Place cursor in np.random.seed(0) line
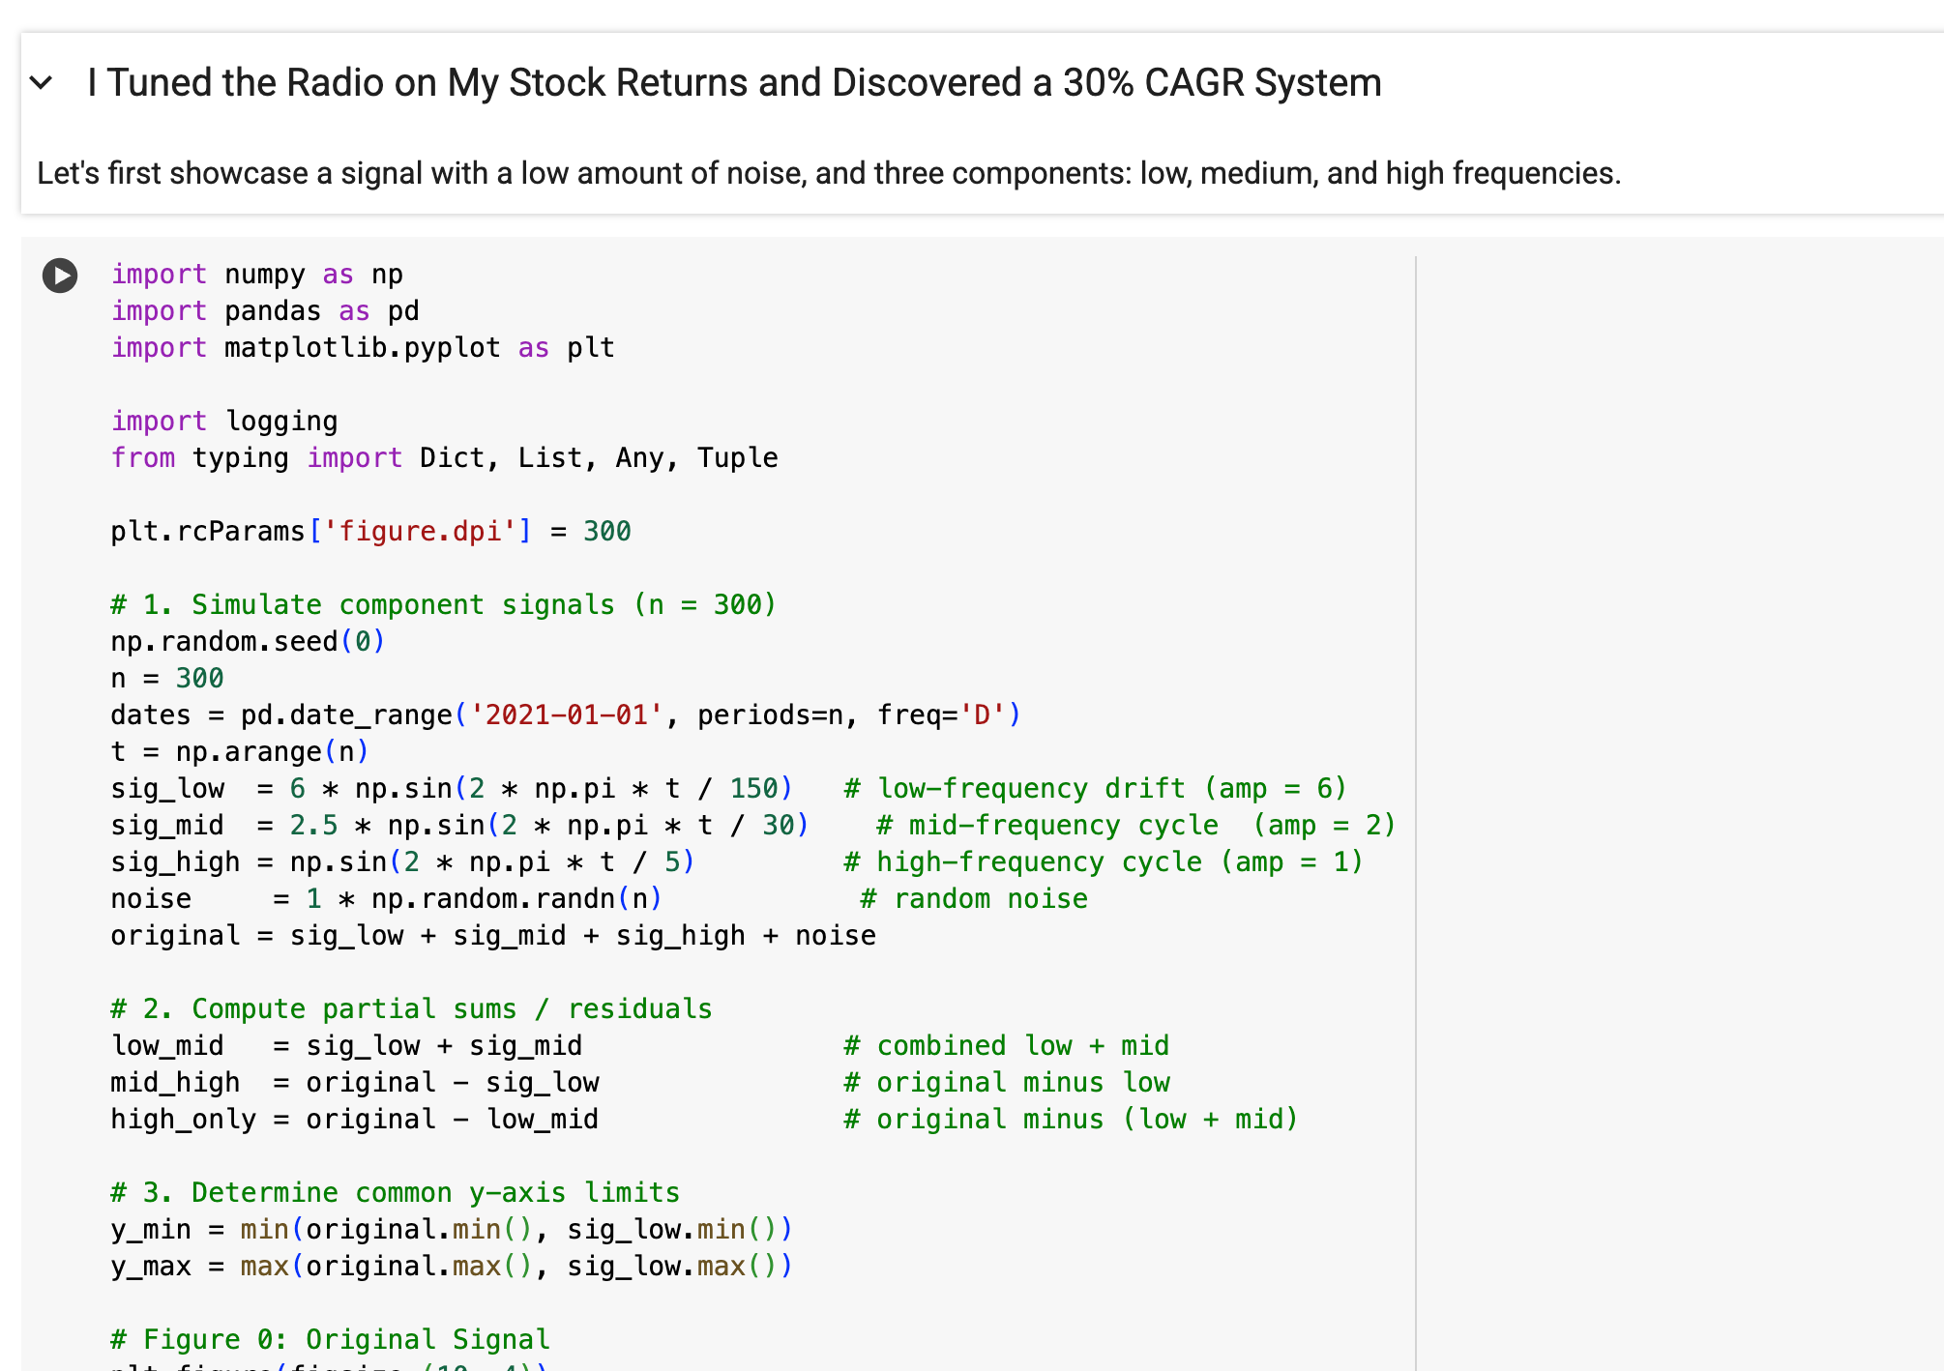The width and height of the screenshot is (1944, 1371). [248, 642]
